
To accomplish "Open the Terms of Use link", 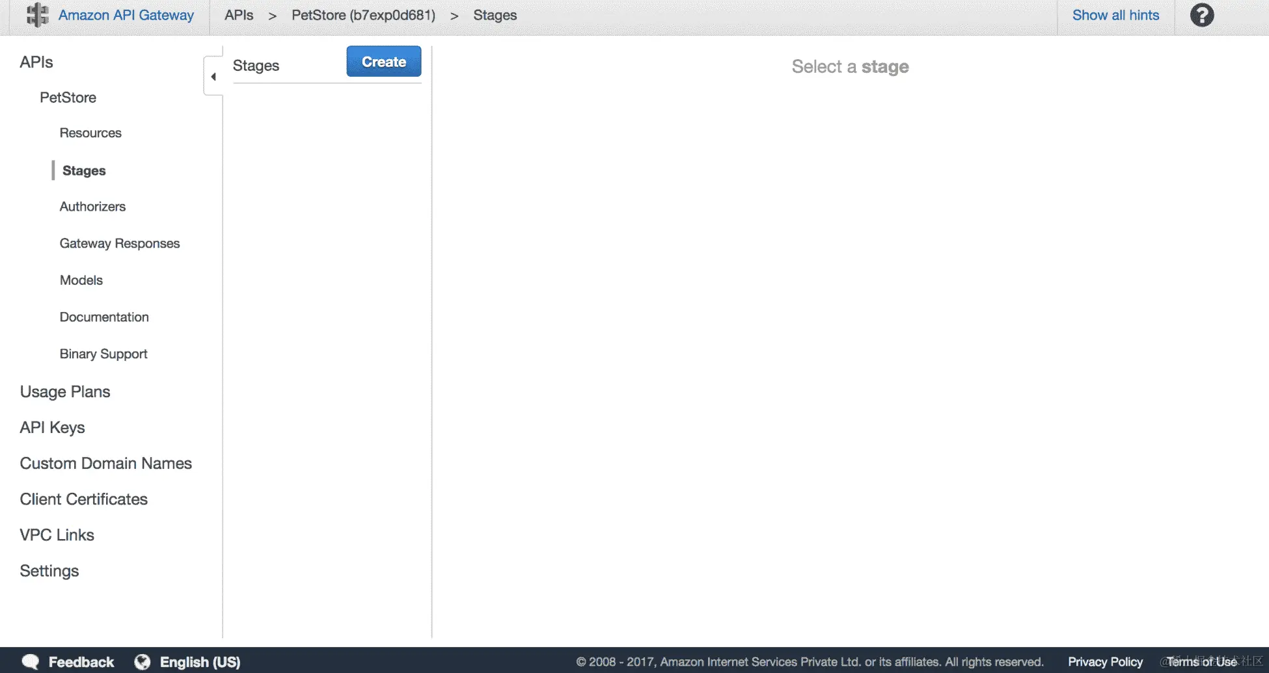I will pos(1201,662).
